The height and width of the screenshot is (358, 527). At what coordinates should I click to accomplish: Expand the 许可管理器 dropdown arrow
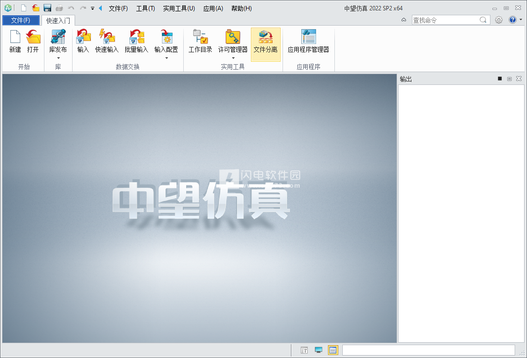click(x=233, y=58)
